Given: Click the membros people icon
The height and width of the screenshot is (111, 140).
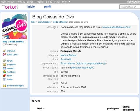Looking at the screenshot, I should point(4,72).
